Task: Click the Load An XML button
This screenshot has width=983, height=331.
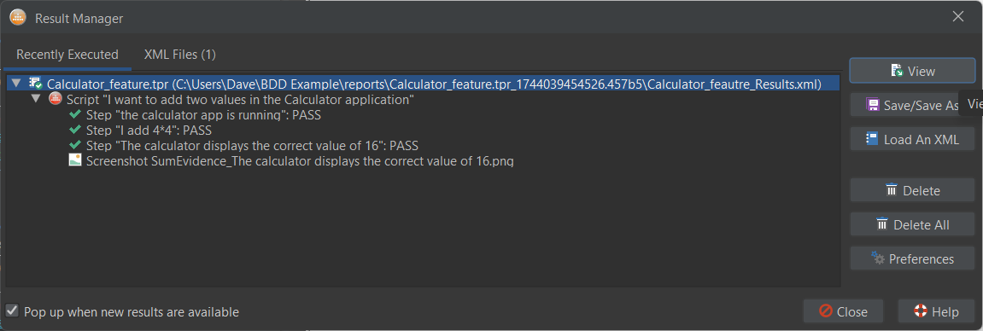Action: pos(912,139)
